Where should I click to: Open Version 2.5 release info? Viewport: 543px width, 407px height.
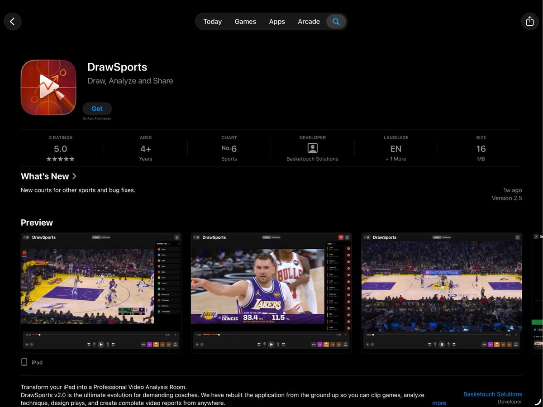(507, 198)
